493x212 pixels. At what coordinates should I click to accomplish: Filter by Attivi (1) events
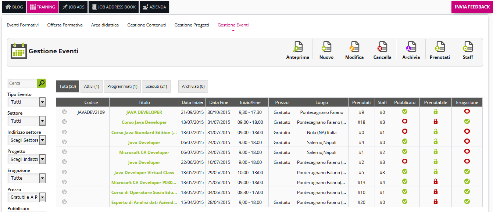91,86
